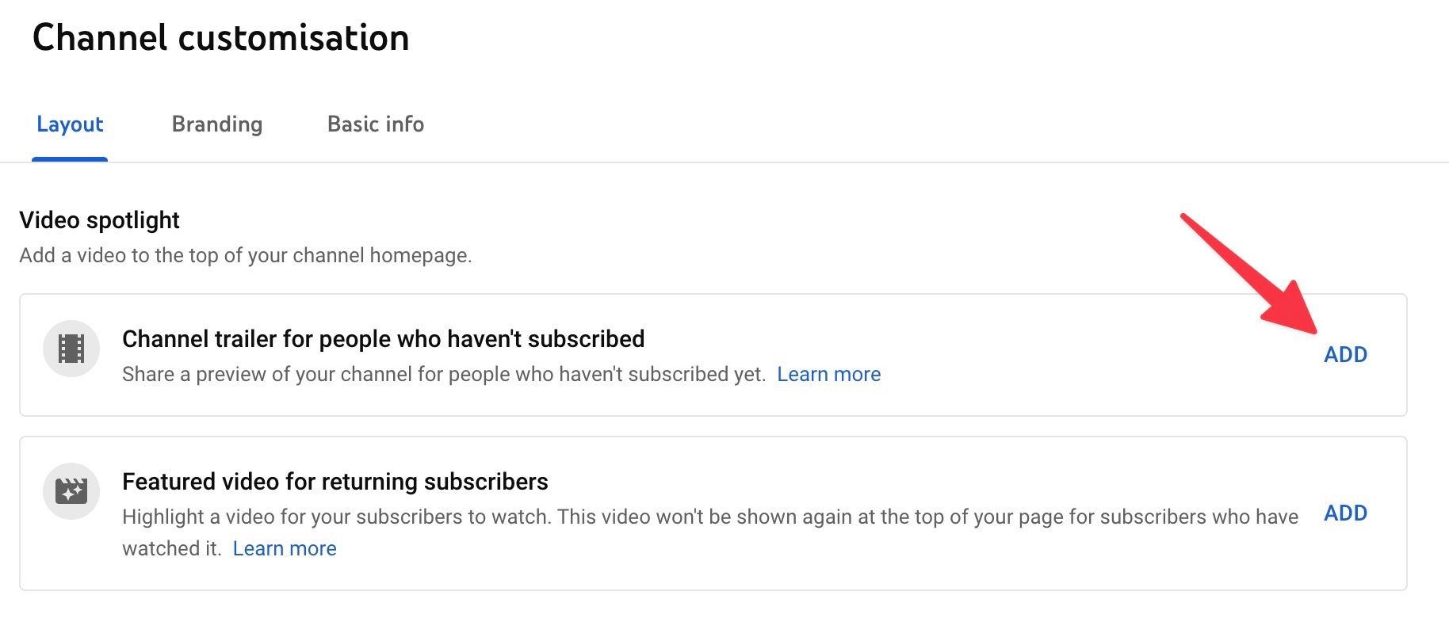Click the "Highlight a video for your subscribers" text
The height and width of the screenshot is (618, 1449).
tap(710, 517)
